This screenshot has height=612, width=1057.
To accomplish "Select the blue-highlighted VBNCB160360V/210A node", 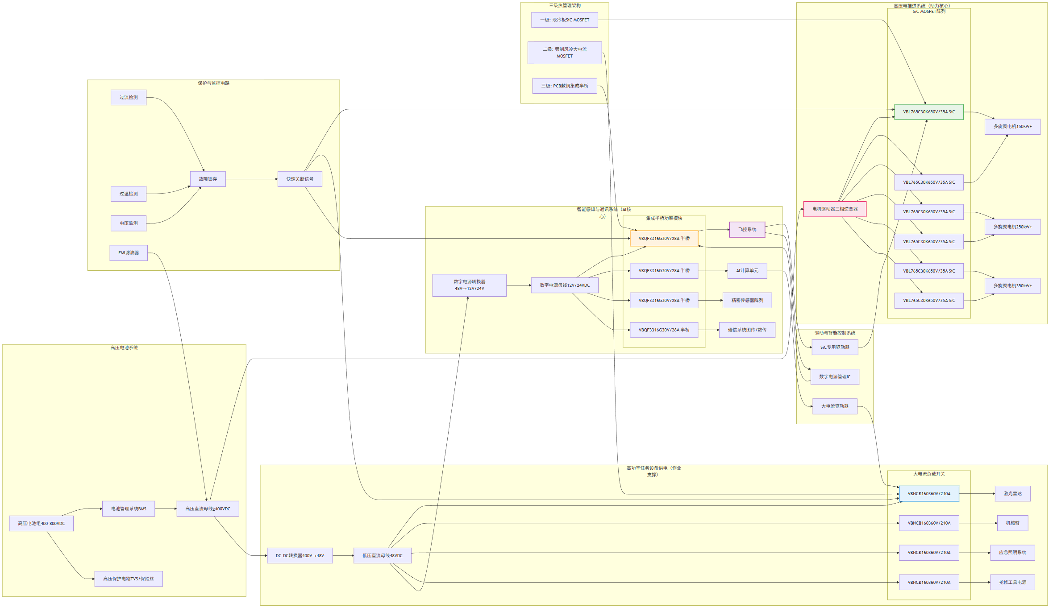I will [929, 494].
